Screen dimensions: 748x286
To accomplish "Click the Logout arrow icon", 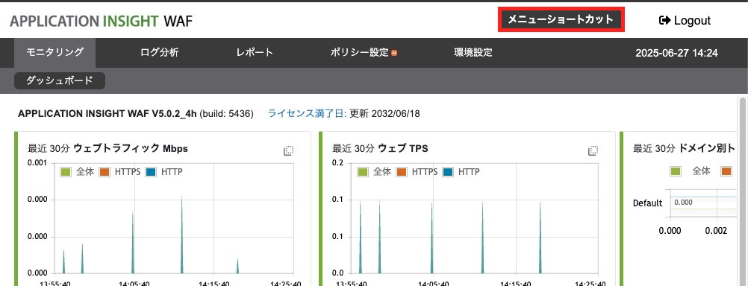I will 664,20.
